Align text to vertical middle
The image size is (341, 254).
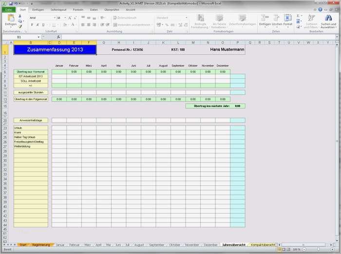coord(89,18)
